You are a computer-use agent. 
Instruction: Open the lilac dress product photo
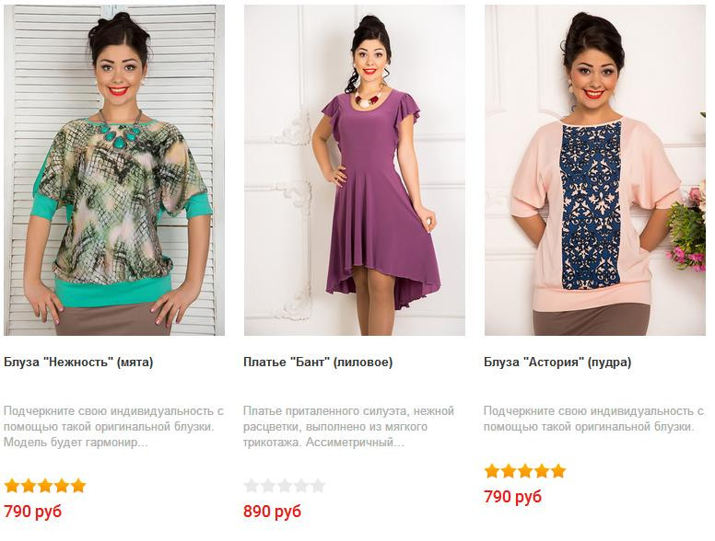click(x=355, y=170)
